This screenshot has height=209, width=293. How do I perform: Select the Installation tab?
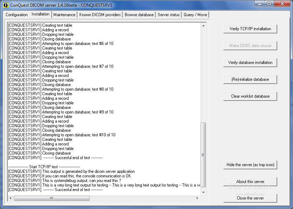coord(40,14)
